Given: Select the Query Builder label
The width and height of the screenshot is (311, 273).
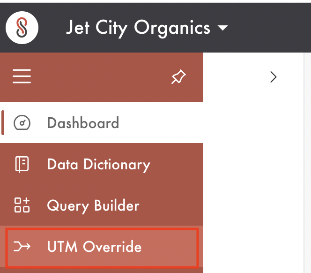Looking at the screenshot, I should click(x=93, y=205).
